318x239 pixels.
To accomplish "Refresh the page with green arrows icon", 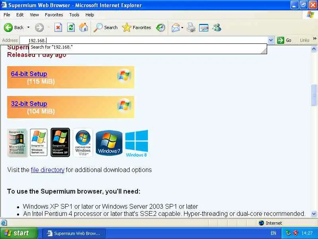I will click(x=71, y=27).
